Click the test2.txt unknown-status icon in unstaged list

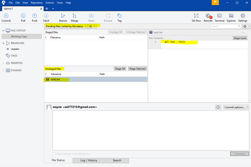(47, 79)
